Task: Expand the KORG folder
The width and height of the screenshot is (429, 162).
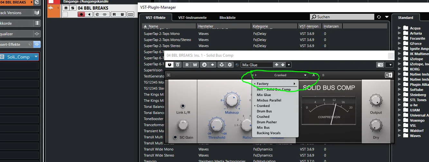Action: click(x=399, y=69)
